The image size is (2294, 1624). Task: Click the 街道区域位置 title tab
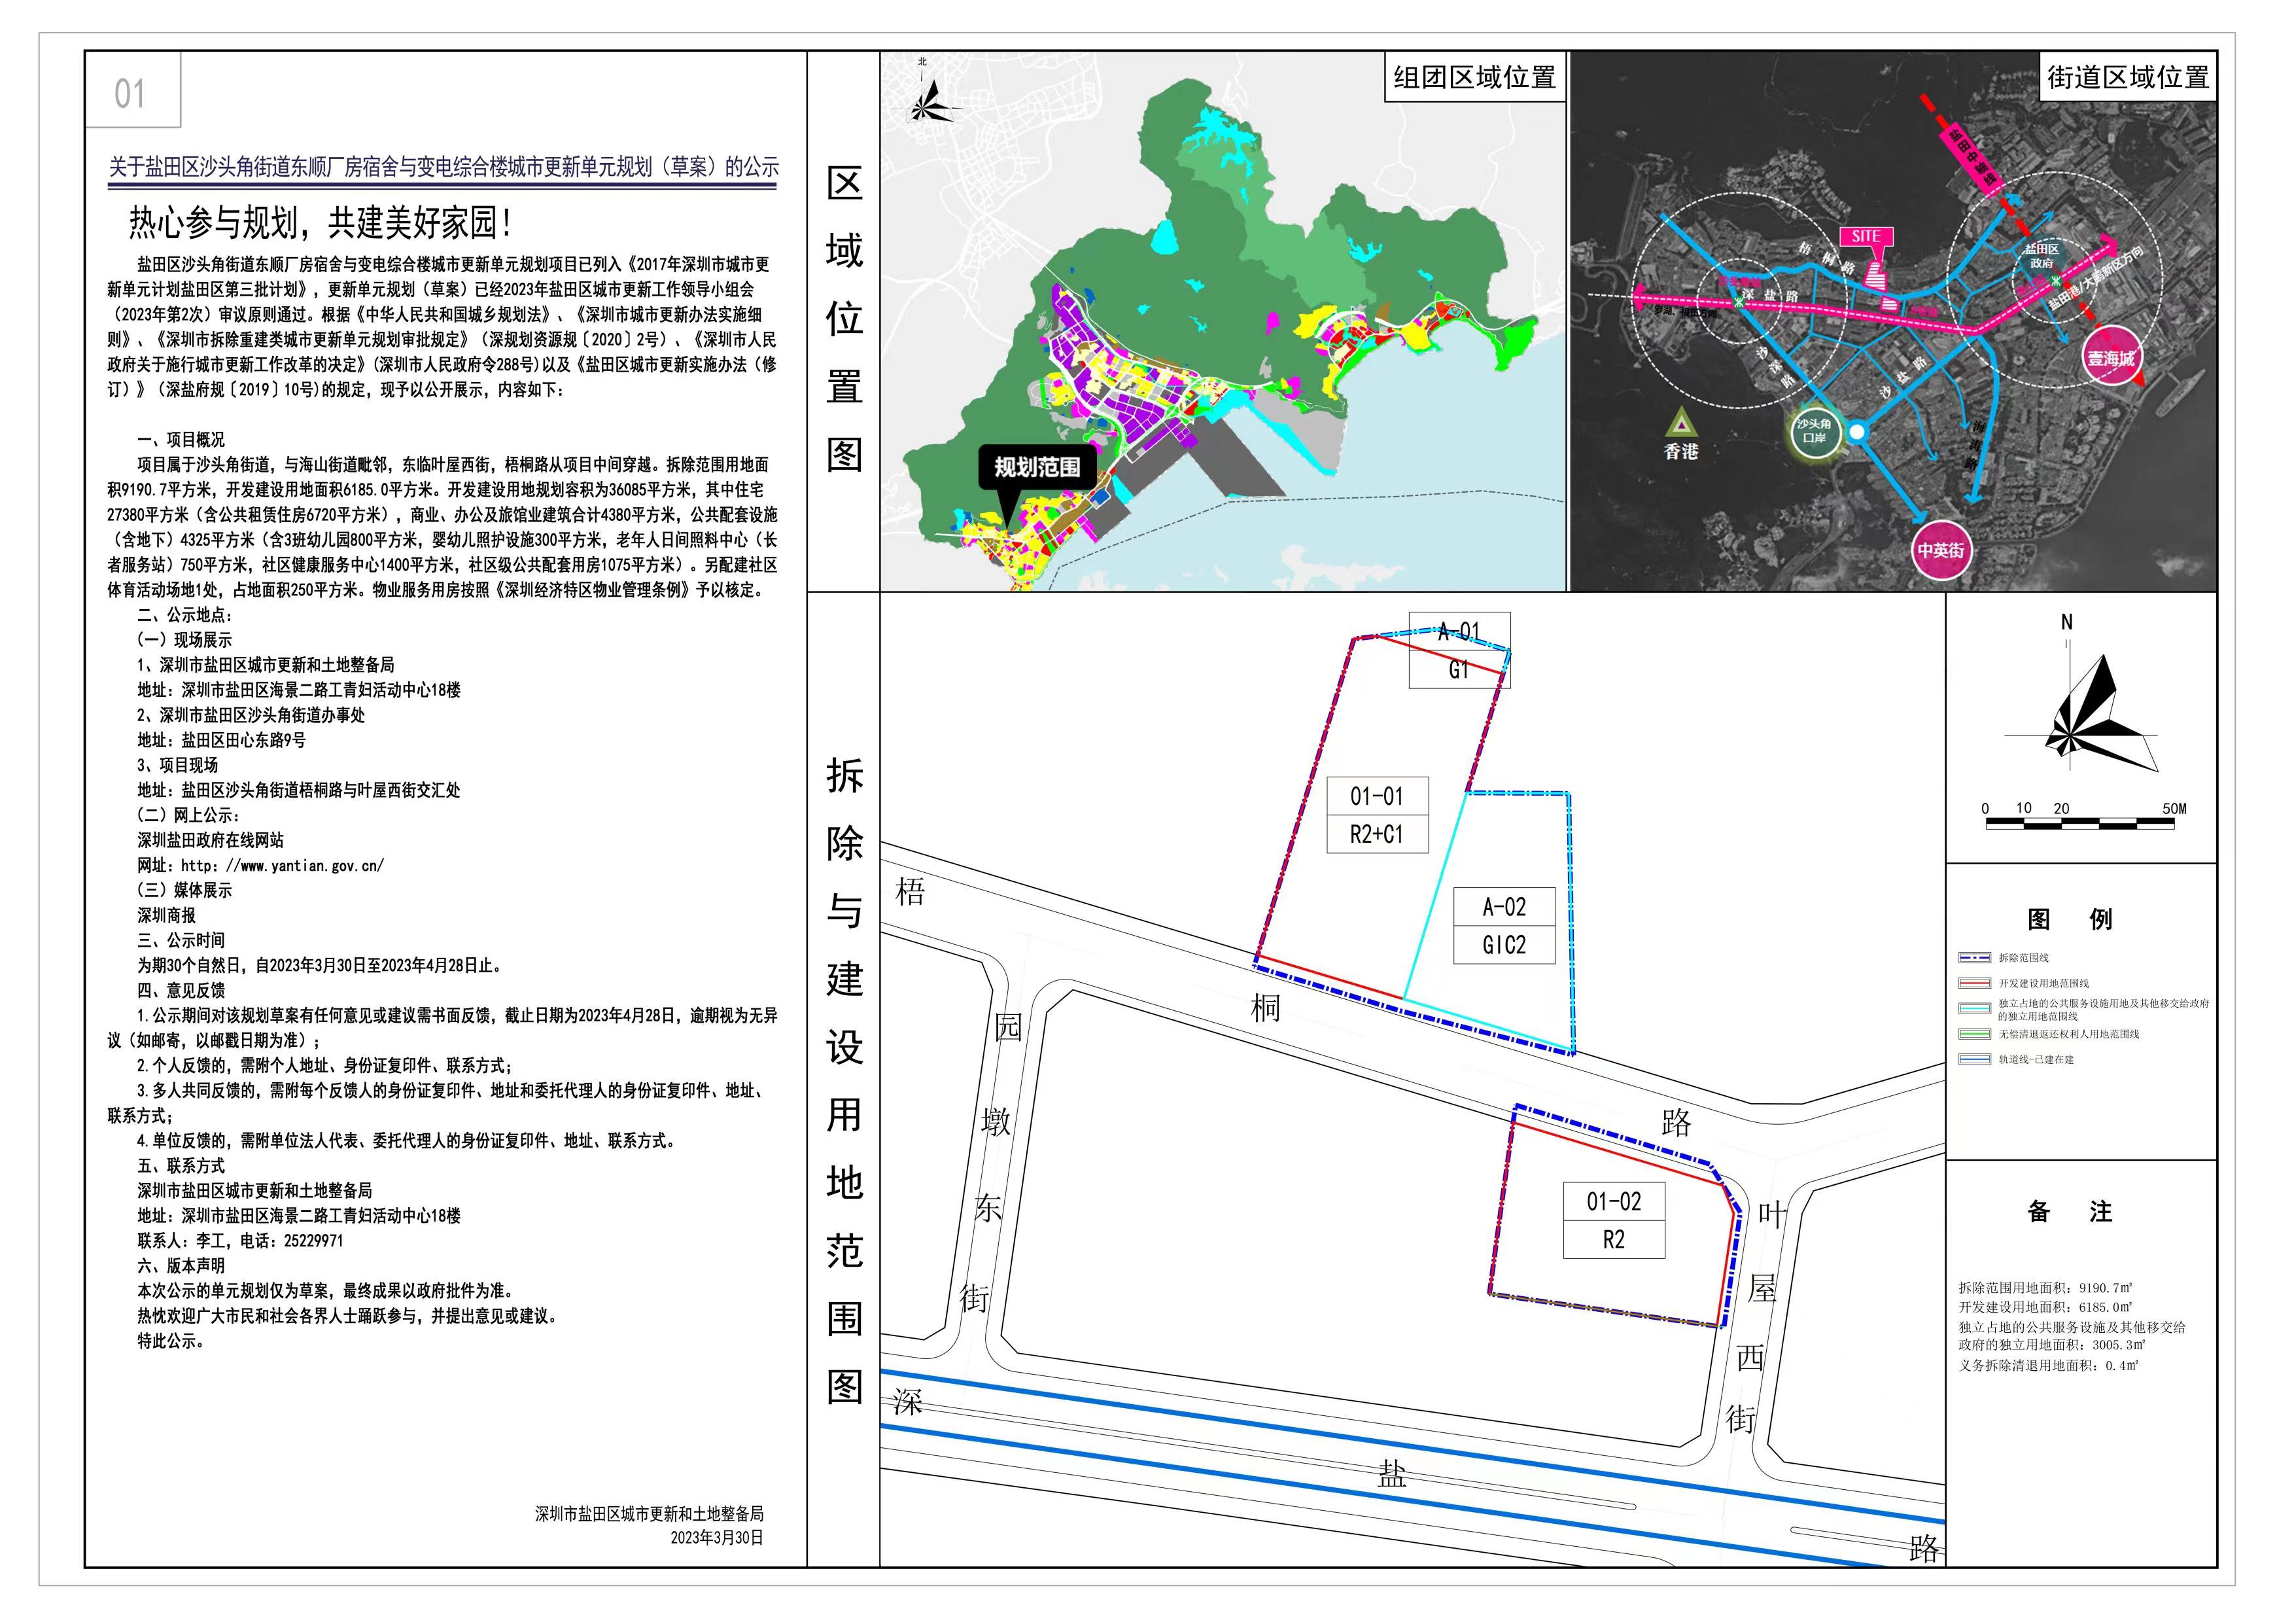point(2127,77)
